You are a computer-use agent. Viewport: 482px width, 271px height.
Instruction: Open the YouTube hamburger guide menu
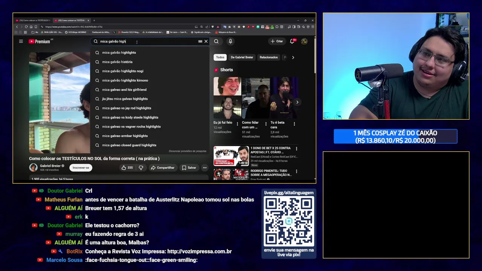[21, 41]
